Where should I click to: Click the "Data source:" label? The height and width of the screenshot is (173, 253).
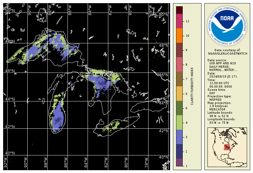pos(217,60)
